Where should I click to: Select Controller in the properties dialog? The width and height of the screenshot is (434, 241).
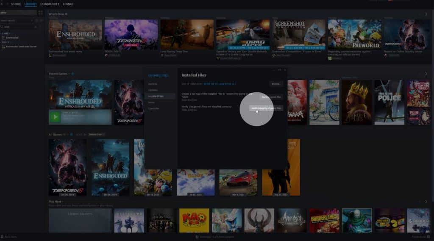[153, 108]
